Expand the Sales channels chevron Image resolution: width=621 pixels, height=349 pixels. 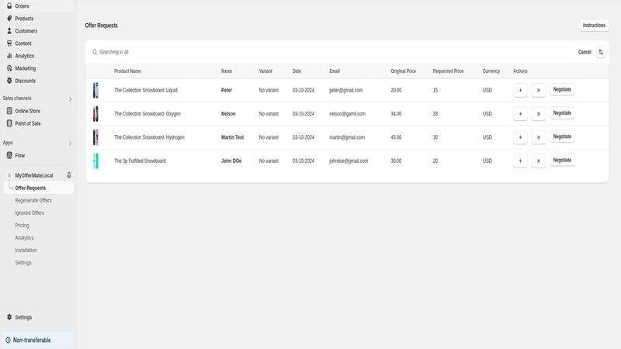(70, 99)
